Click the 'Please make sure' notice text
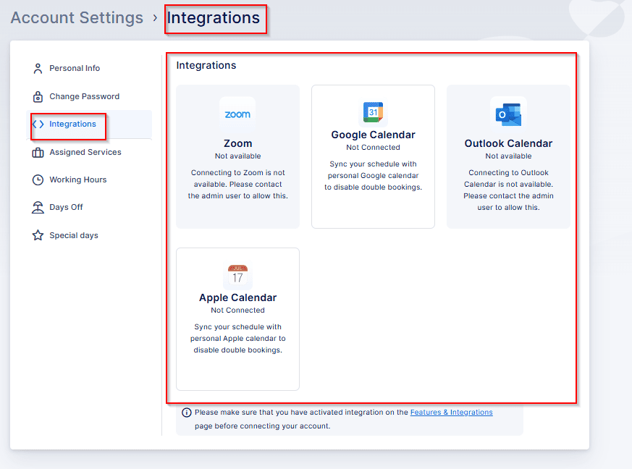 coord(343,419)
